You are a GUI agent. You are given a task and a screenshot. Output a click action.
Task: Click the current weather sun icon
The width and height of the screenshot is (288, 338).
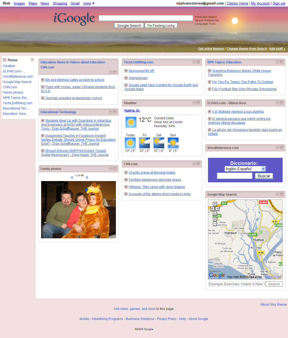pyautogui.click(x=131, y=122)
